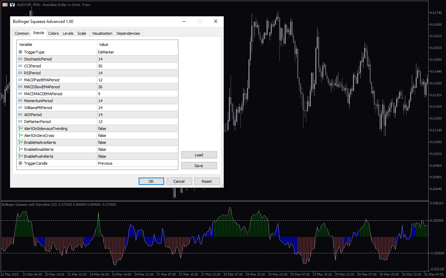This screenshot has height=278, width=446.
Task: Edit WilliamsPRPeriod value 24
Action: (137, 108)
